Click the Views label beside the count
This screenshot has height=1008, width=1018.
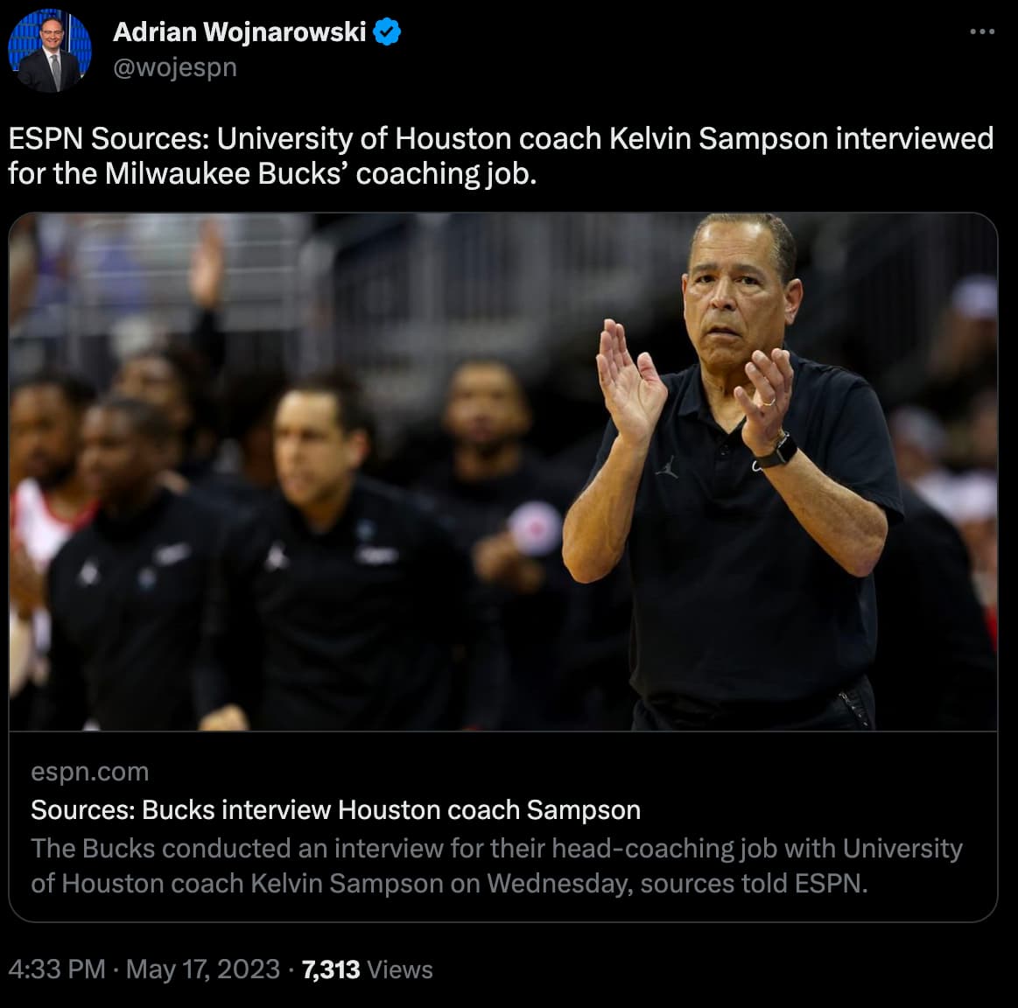click(400, 969)
